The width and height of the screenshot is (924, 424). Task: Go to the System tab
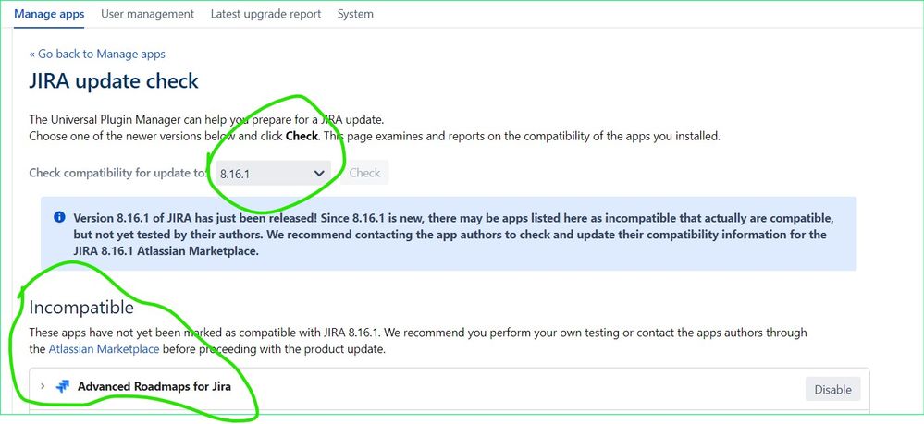click(x=355, y=14)
